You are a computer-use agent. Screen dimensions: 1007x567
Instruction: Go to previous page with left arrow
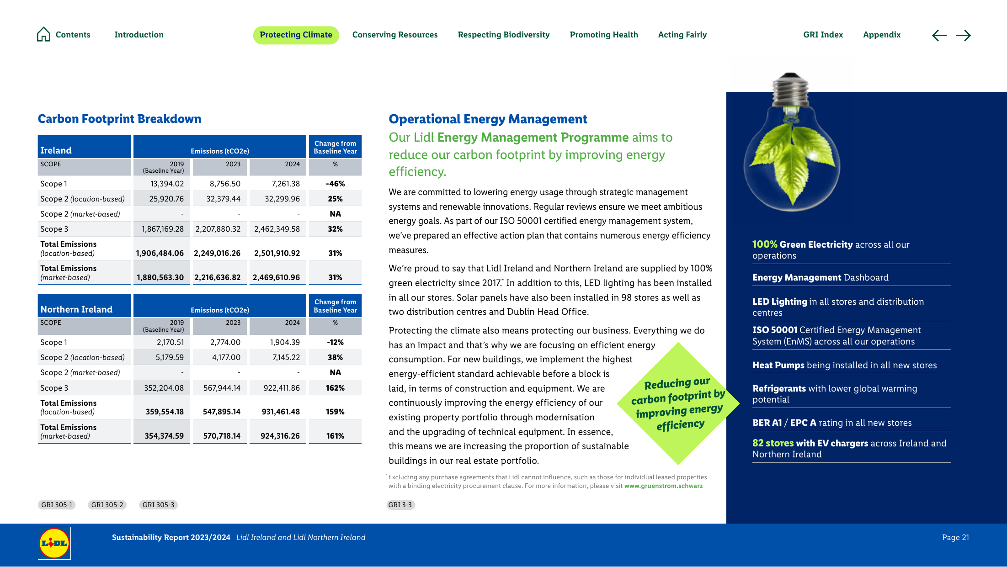point(939,35)
